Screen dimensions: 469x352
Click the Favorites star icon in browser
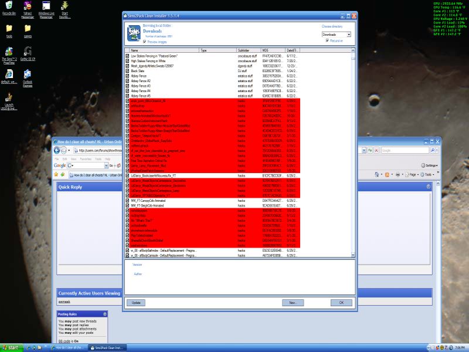point(56,174)
